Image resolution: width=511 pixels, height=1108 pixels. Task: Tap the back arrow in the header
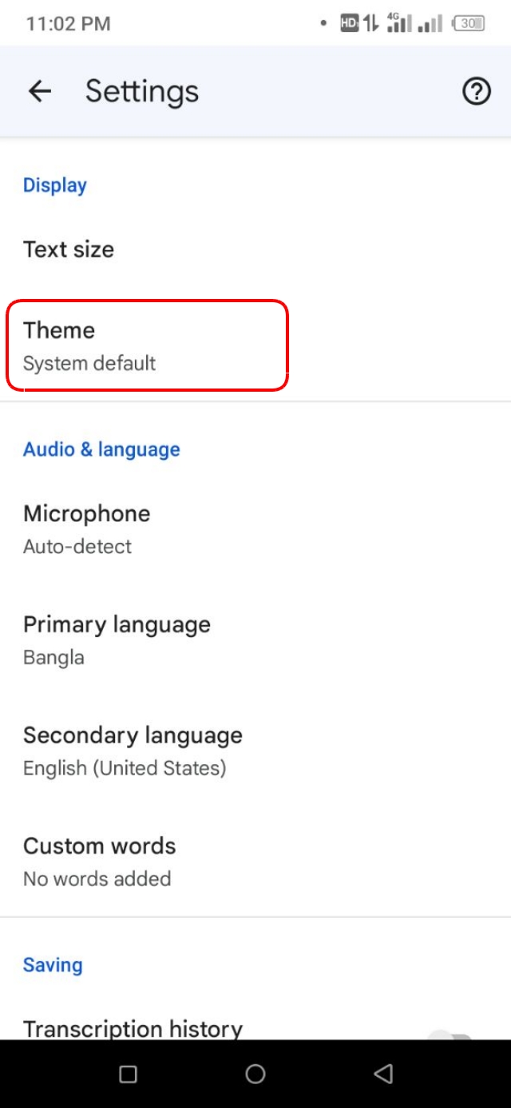pos(39,92)
